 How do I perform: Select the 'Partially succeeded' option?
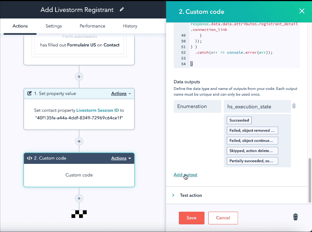252,161
